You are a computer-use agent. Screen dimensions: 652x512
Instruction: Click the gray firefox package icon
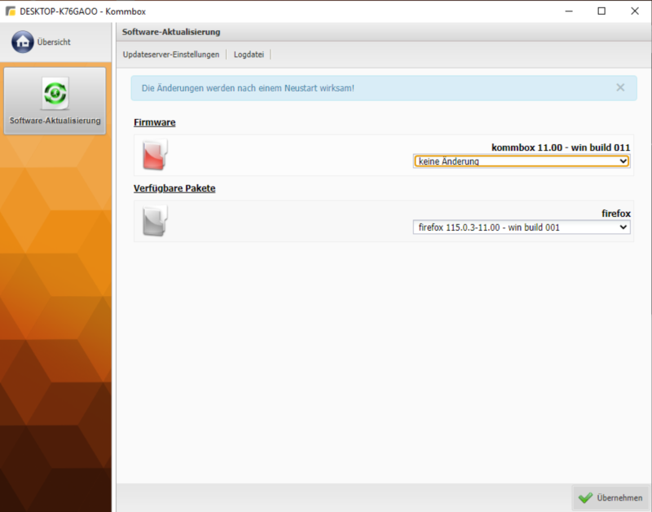tap(155, 221)
